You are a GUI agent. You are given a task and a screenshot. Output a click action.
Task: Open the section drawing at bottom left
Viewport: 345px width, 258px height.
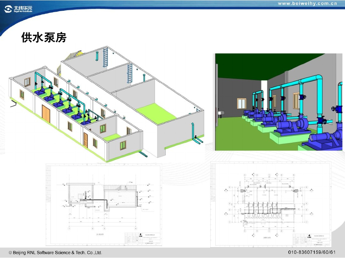coord(104,205)
